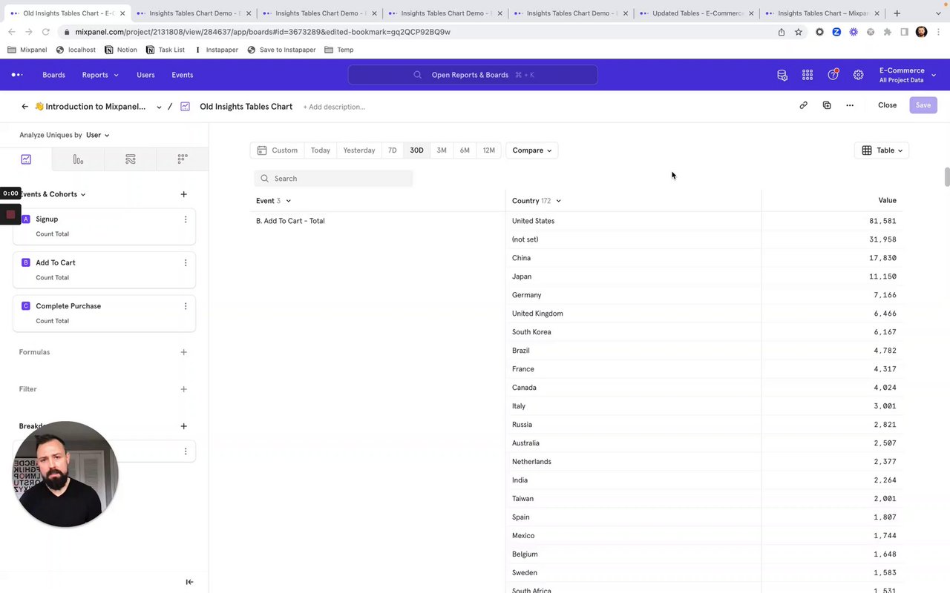This screenshot has height=593, width=950.
Task: Select the 12M date range
Action: pyautogui.click(x=488, y=150)
